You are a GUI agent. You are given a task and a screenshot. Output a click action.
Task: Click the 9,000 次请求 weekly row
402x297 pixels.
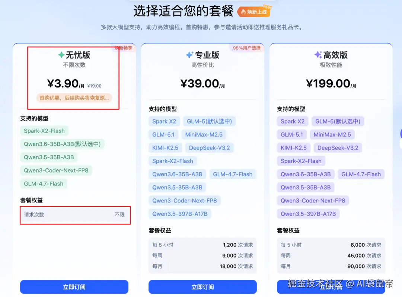pos(202,255)
